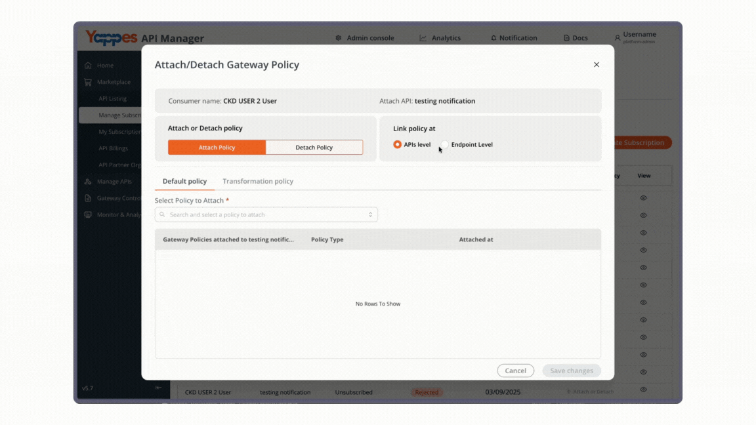
Task: Collapse the sidebar using the arrow icon
Action: pyautogui.click(x=158, y=388)
